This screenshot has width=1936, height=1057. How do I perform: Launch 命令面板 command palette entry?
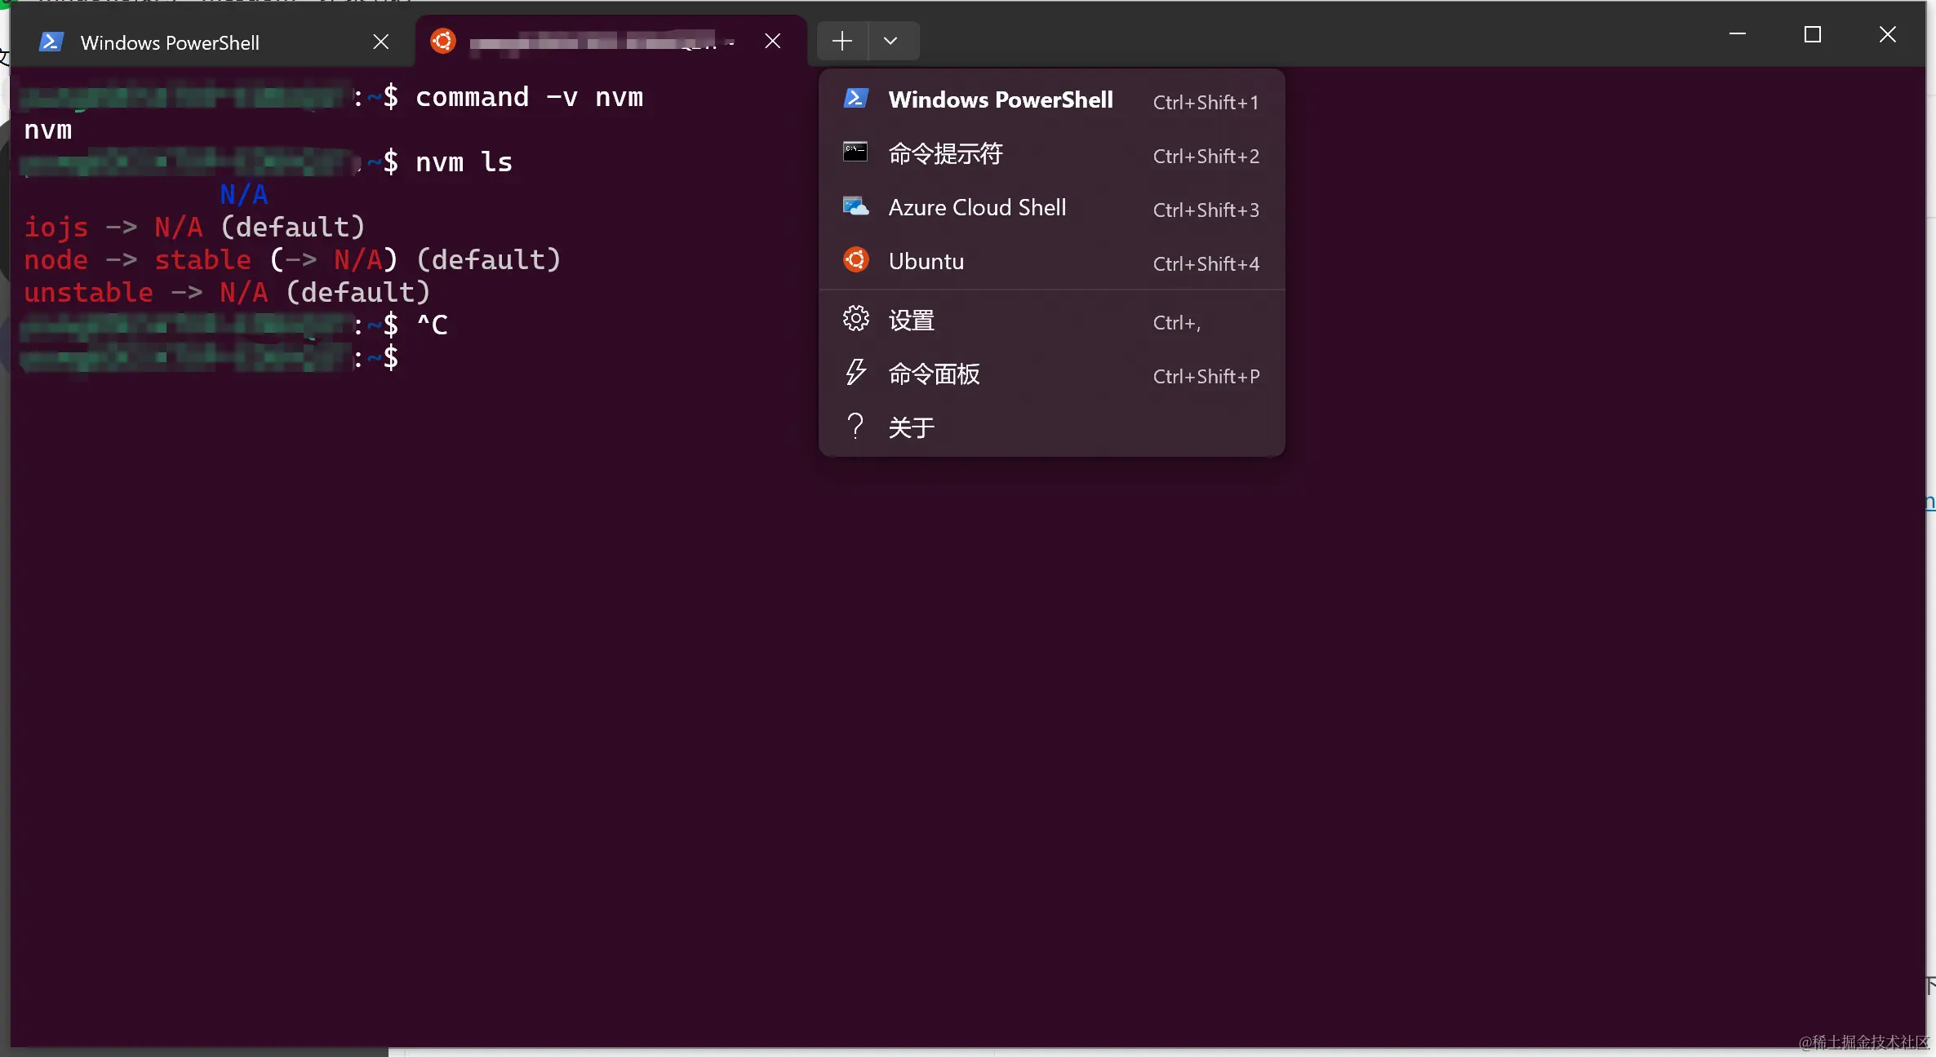coord(934,374)
